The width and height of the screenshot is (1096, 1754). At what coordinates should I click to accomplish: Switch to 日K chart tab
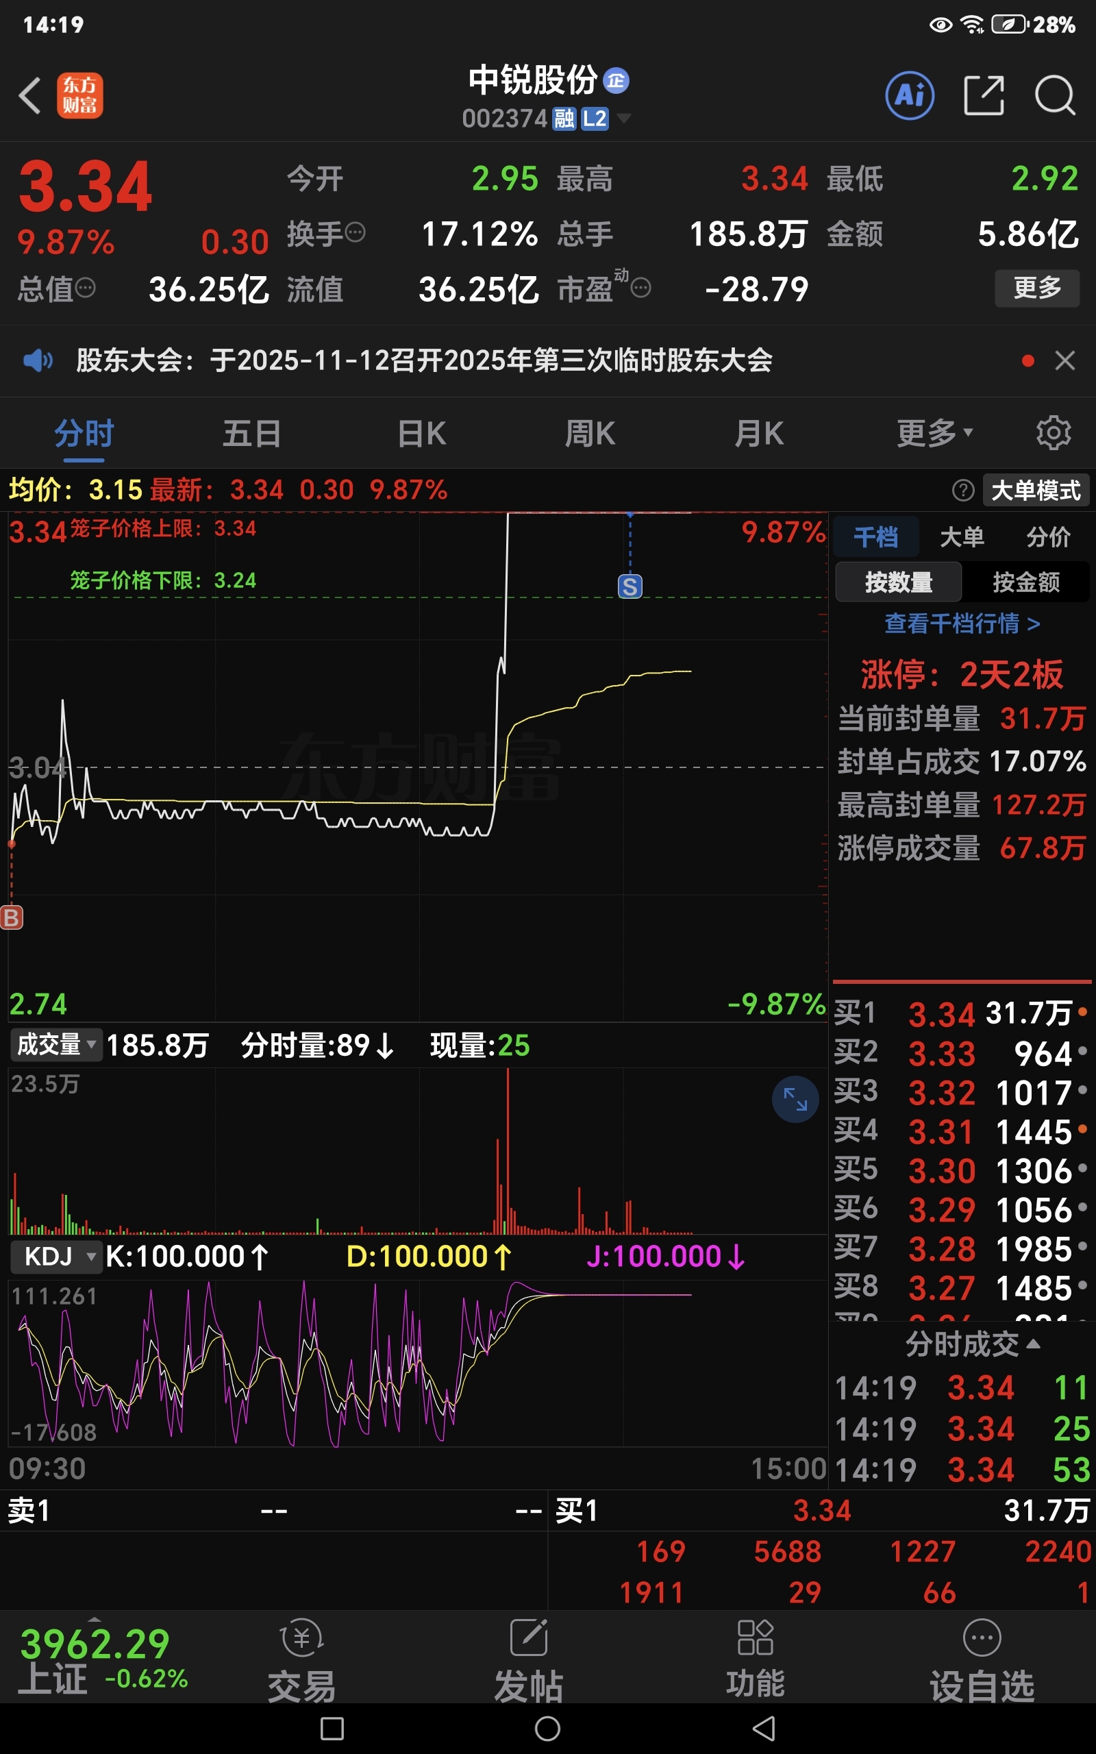pyautogui.click(x=422, y=434)
